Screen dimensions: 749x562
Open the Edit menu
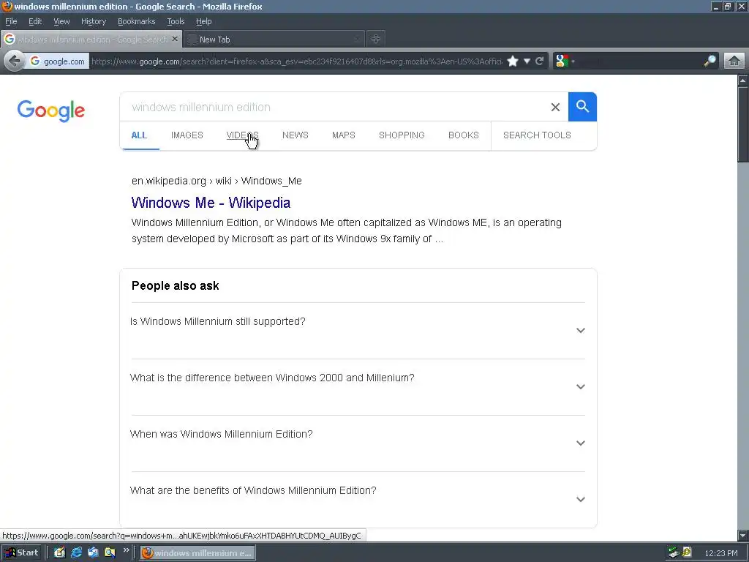click(35, 21)
